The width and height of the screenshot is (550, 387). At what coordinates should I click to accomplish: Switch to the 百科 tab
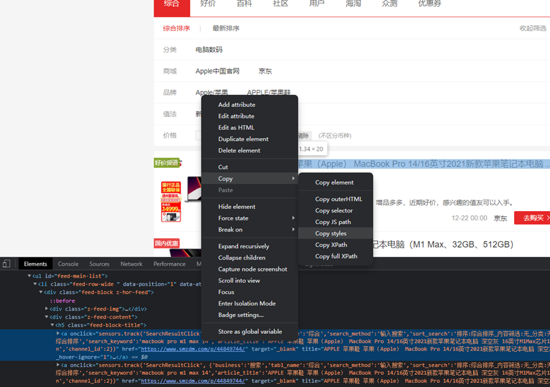click(244, 4)
